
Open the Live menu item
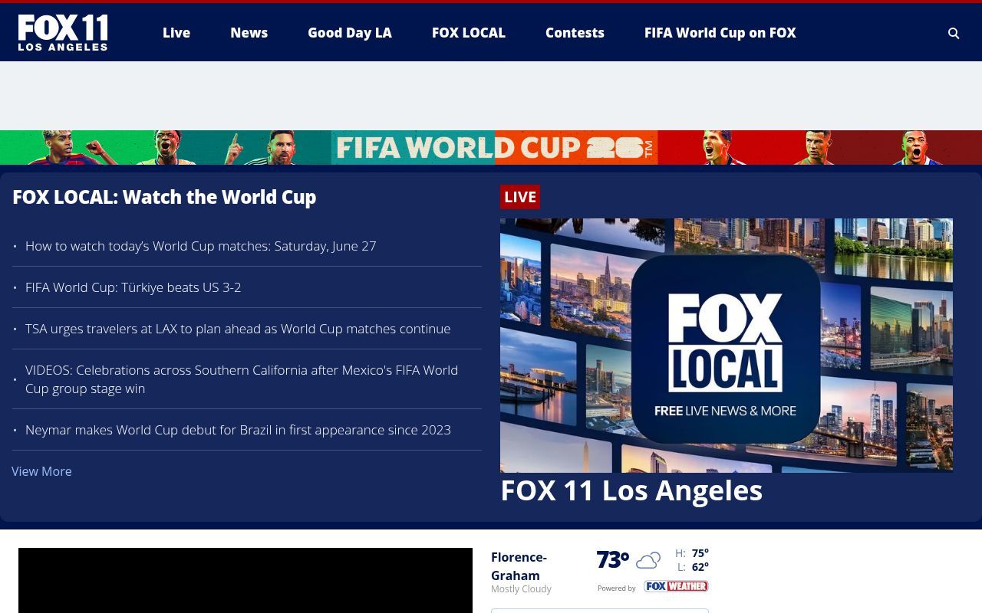(176, 33)
